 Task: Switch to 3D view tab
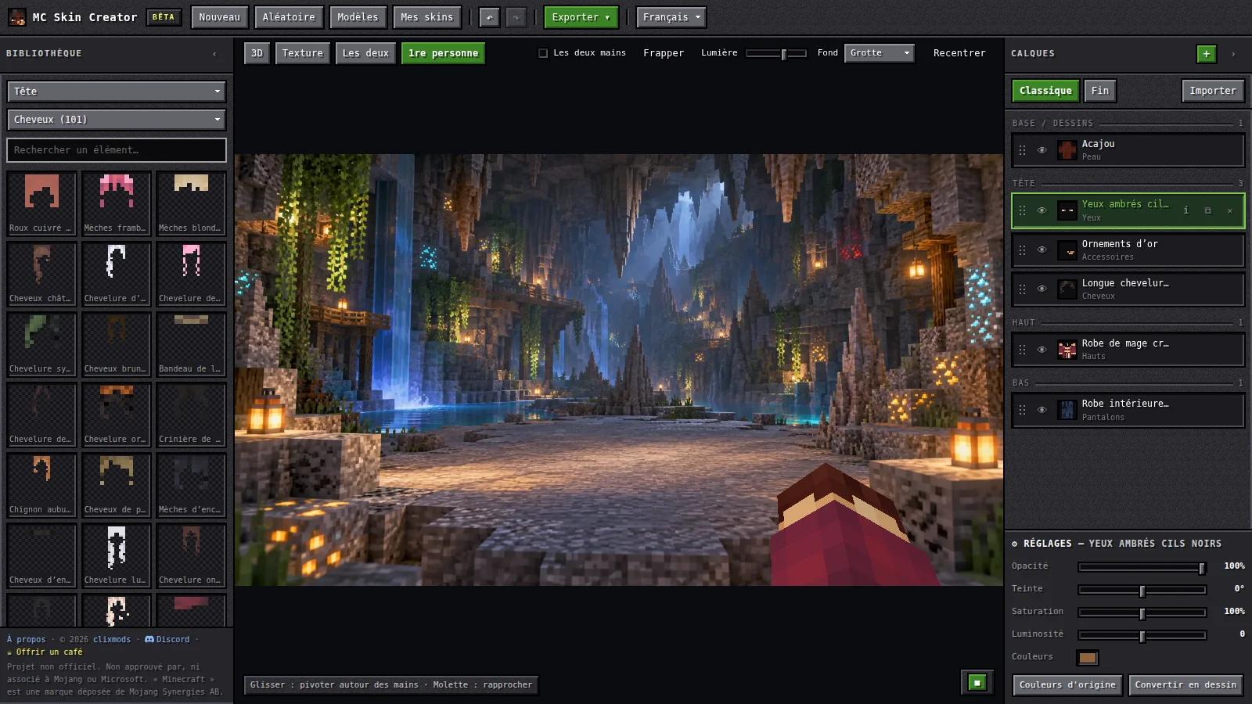click(257, 53)
